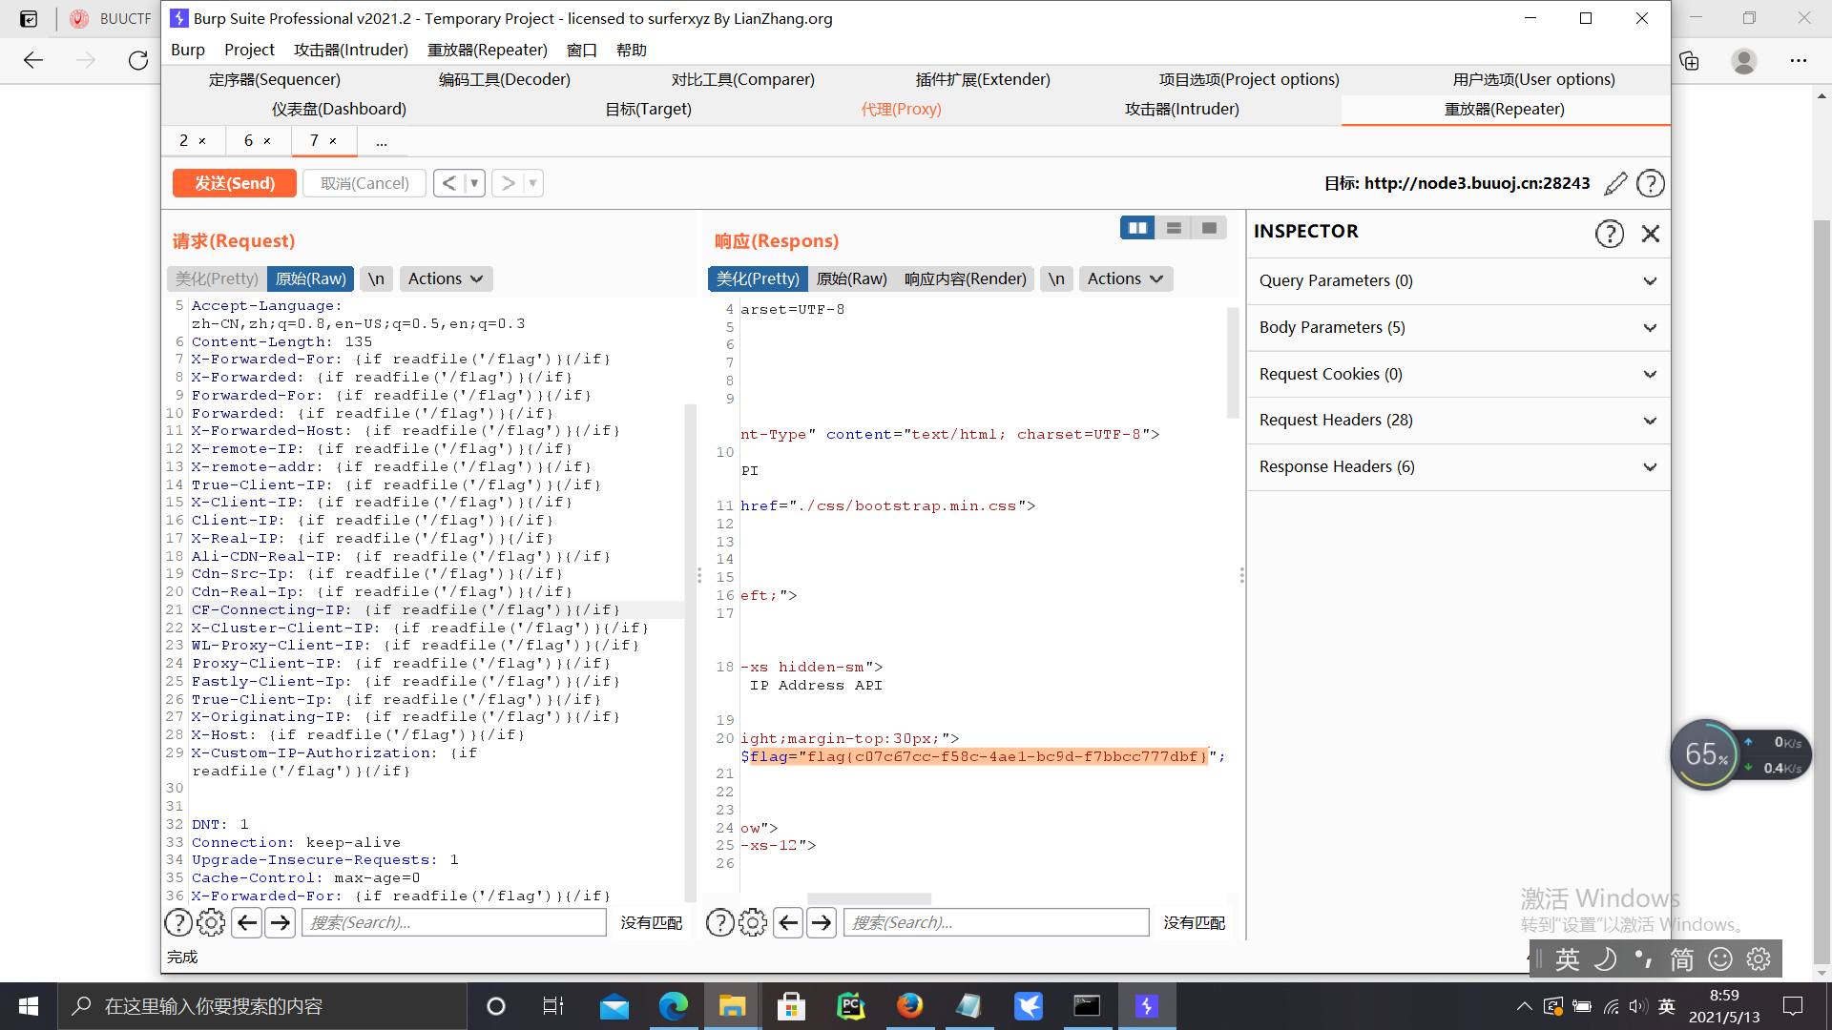Image resolution: width=1832 pixels, height=1030 pixels.
Task: Open Inspector help question mark icon
Action: 1609,234
